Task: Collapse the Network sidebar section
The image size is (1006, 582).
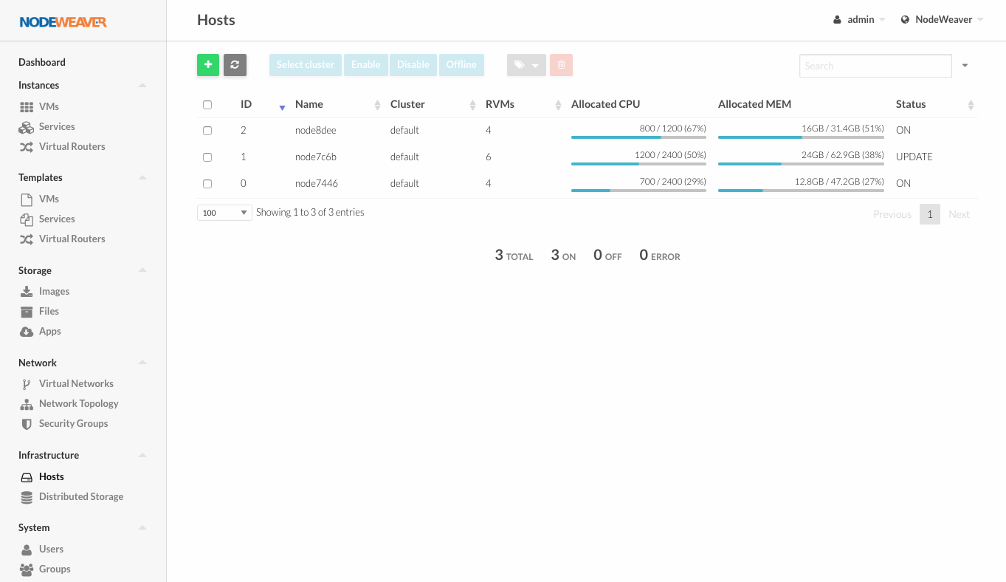Action: 142,363
